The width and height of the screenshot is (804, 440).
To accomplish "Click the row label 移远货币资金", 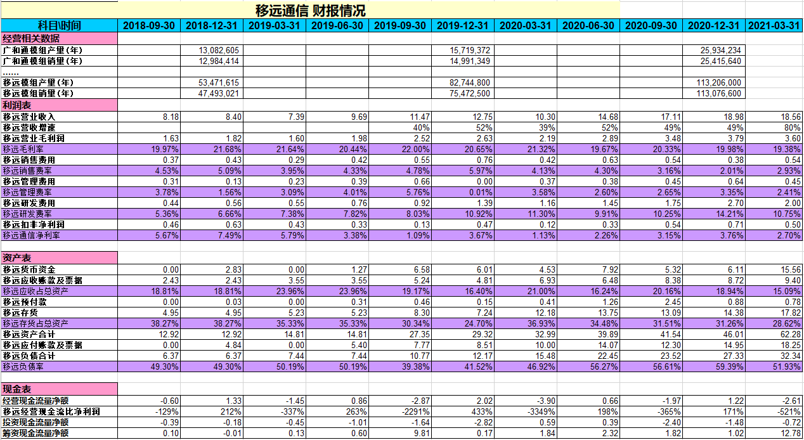I will tap(59, 269).
